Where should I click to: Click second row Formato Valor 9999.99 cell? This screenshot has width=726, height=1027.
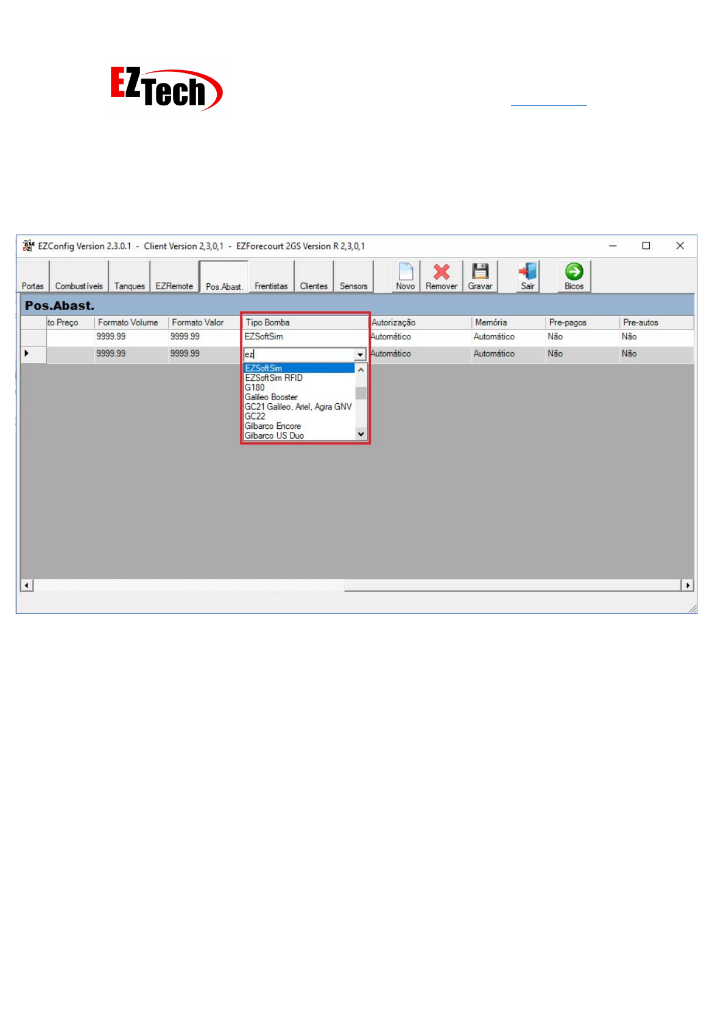[x=205, y=354]
